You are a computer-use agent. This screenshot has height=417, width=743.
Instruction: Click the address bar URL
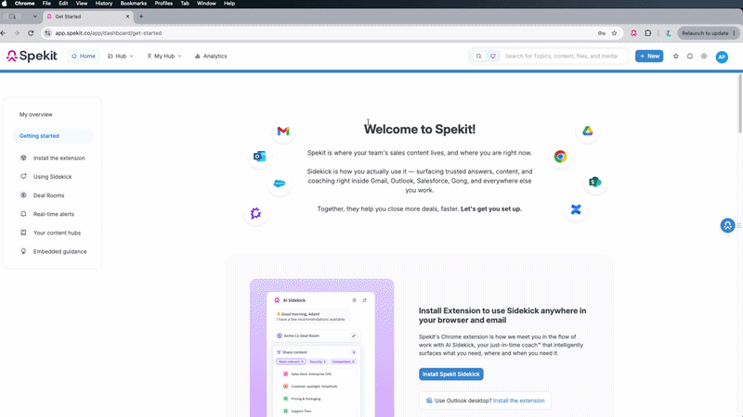point(108,33)
